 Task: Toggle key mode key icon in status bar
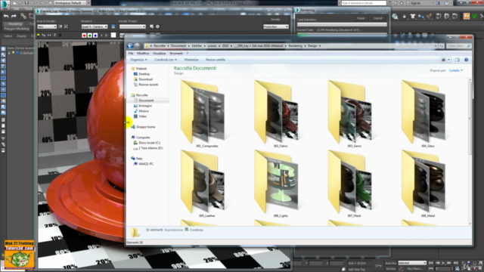click(378, 265)
